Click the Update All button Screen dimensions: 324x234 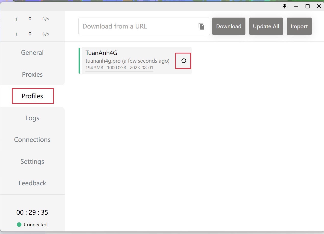[266, 26]
